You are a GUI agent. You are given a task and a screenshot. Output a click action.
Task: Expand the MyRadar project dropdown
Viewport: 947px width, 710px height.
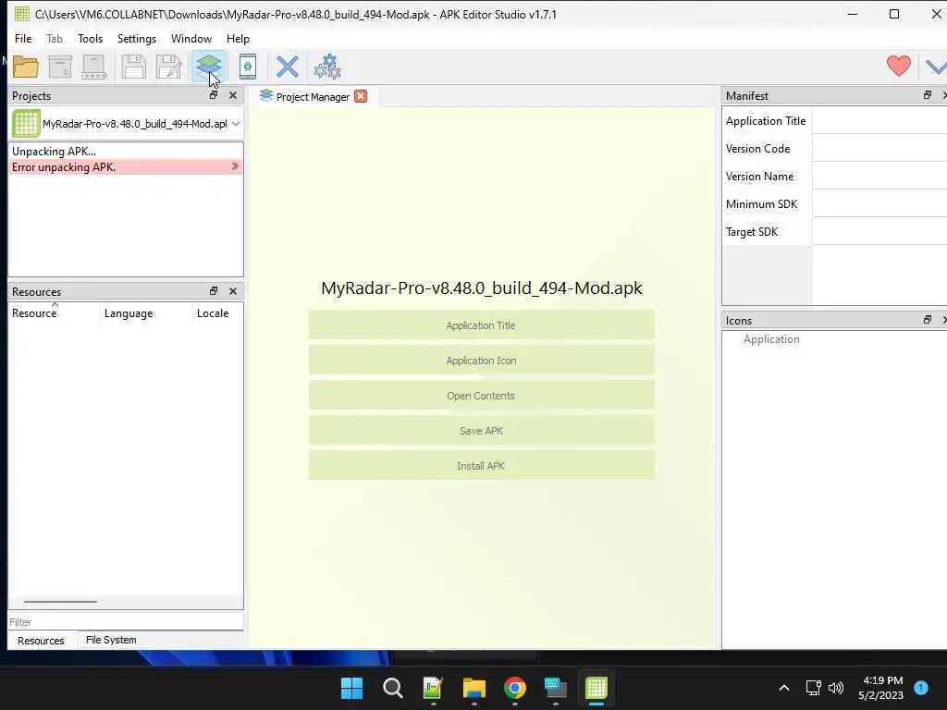236,124
